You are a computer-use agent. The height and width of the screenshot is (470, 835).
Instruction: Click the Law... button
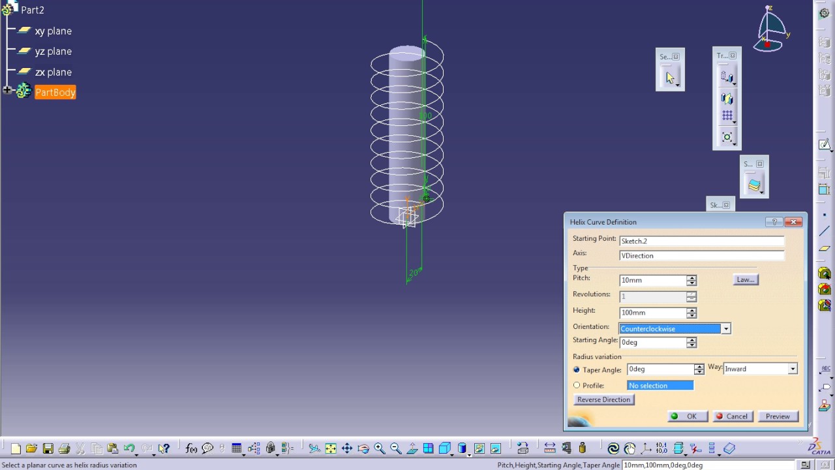pos(746,279)
